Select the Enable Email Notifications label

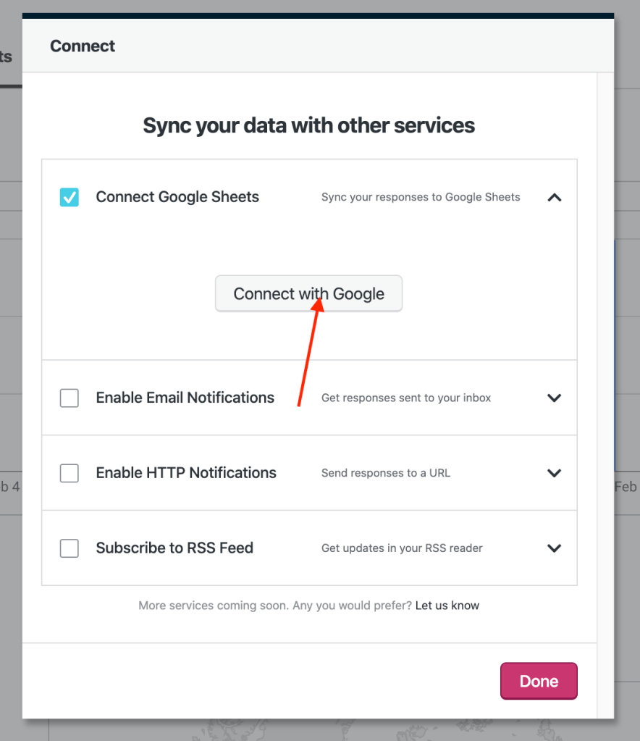pos(185,398)
